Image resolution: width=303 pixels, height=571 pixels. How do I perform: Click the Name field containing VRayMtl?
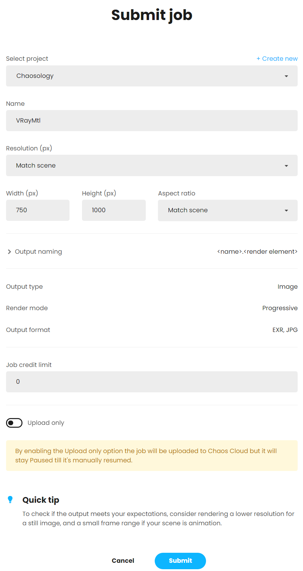pyautogui.click(x=151, y=120)
